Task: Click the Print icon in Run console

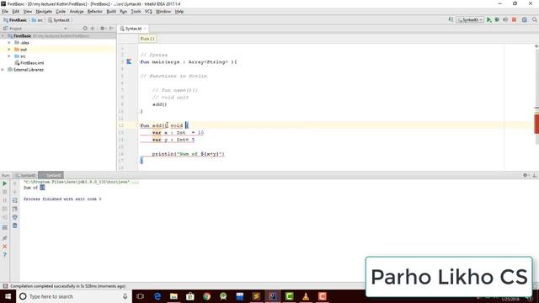Action: click(15, 217)
